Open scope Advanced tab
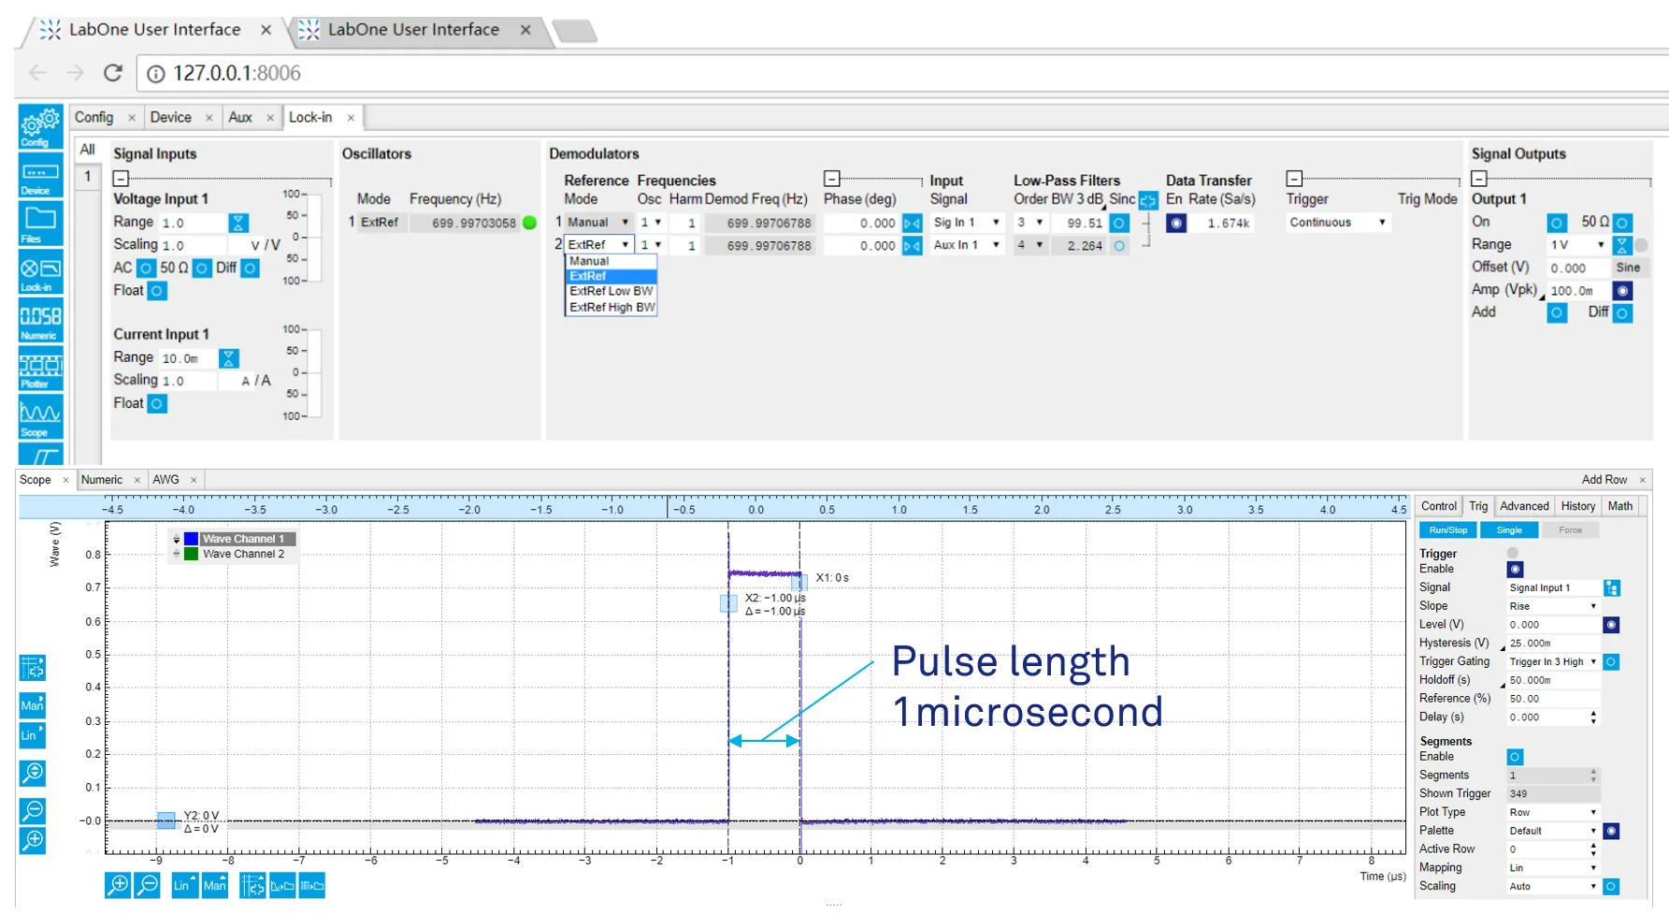The image size is (1669, 913). coord(1524,506)
